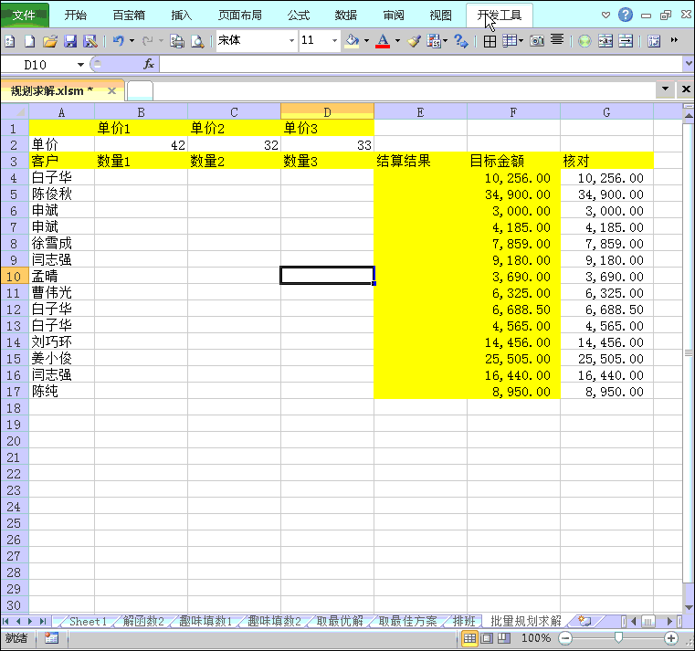
Task: Open the 趣味填数1 worksheet tab
Action: tap(205, 621)
